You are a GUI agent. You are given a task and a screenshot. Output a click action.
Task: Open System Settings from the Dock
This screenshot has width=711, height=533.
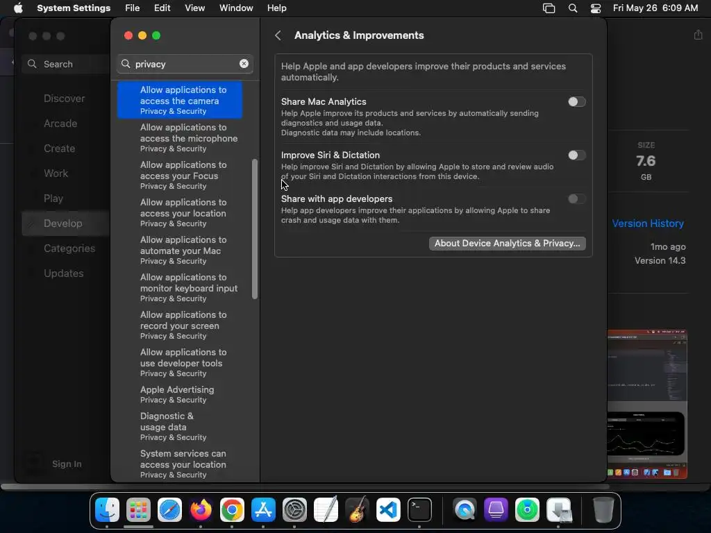pos(294,510)
